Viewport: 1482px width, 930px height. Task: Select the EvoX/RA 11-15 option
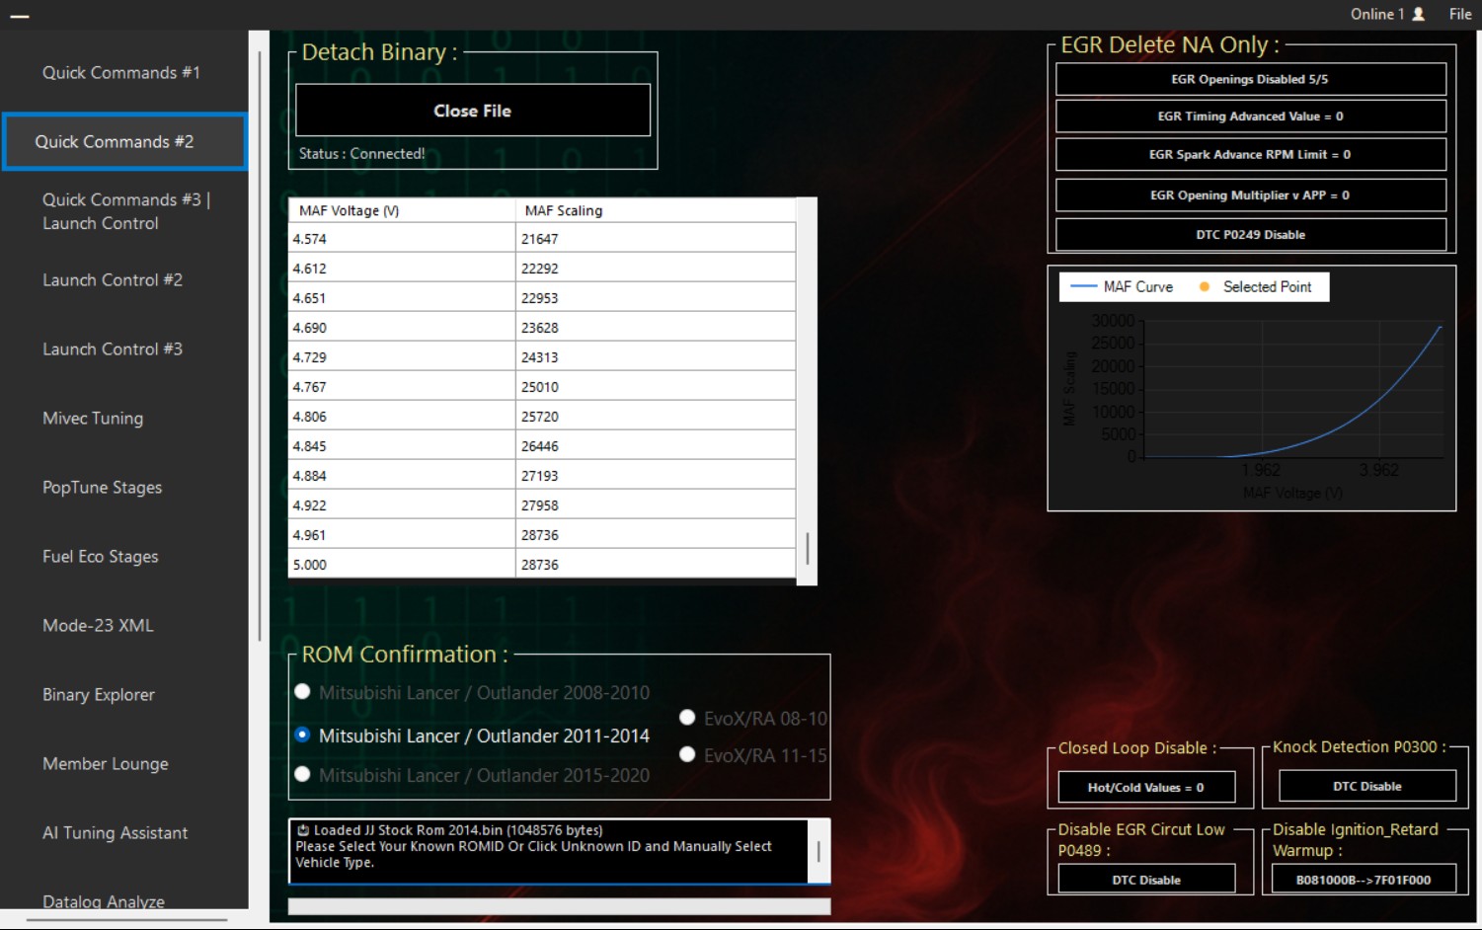[x=687, y=754]
